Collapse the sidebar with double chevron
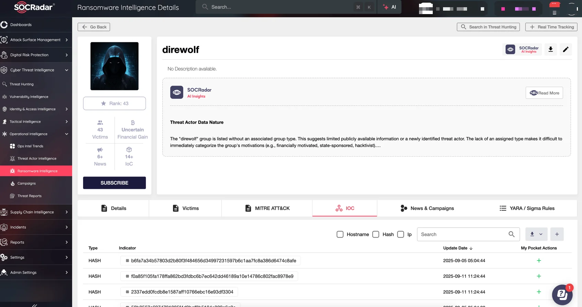The width and height of the screenshot is (582, 307). point(35,305)
